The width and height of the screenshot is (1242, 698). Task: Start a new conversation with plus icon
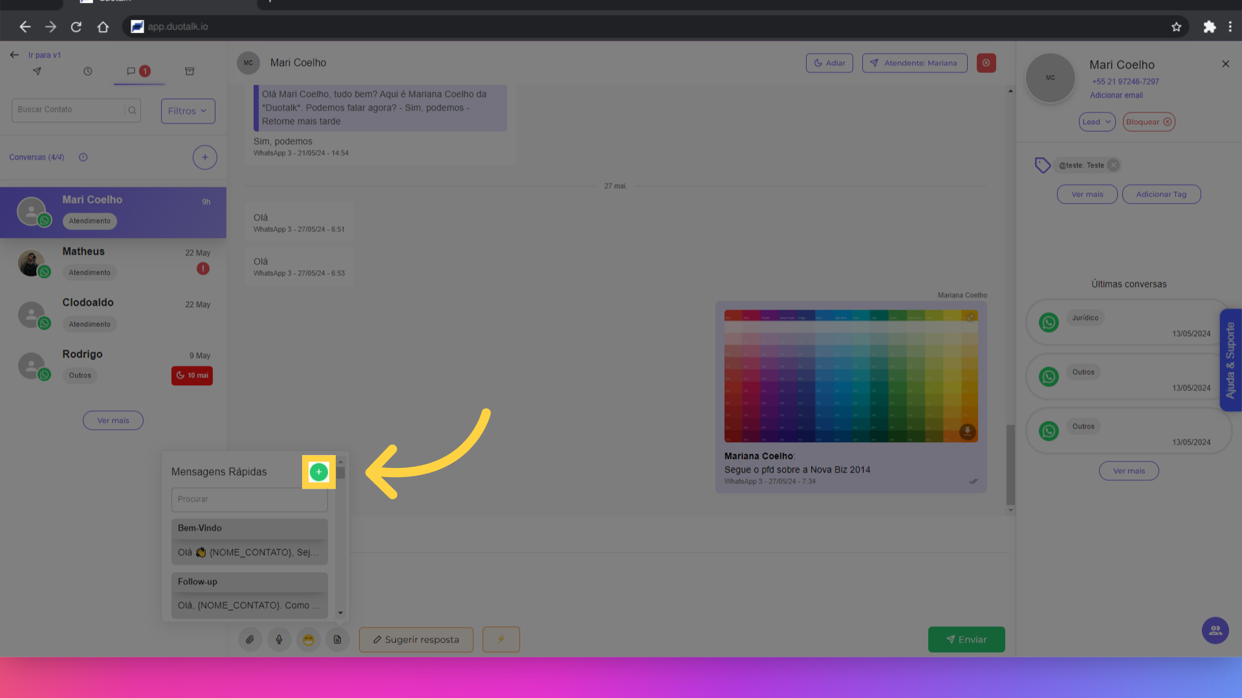204,158
